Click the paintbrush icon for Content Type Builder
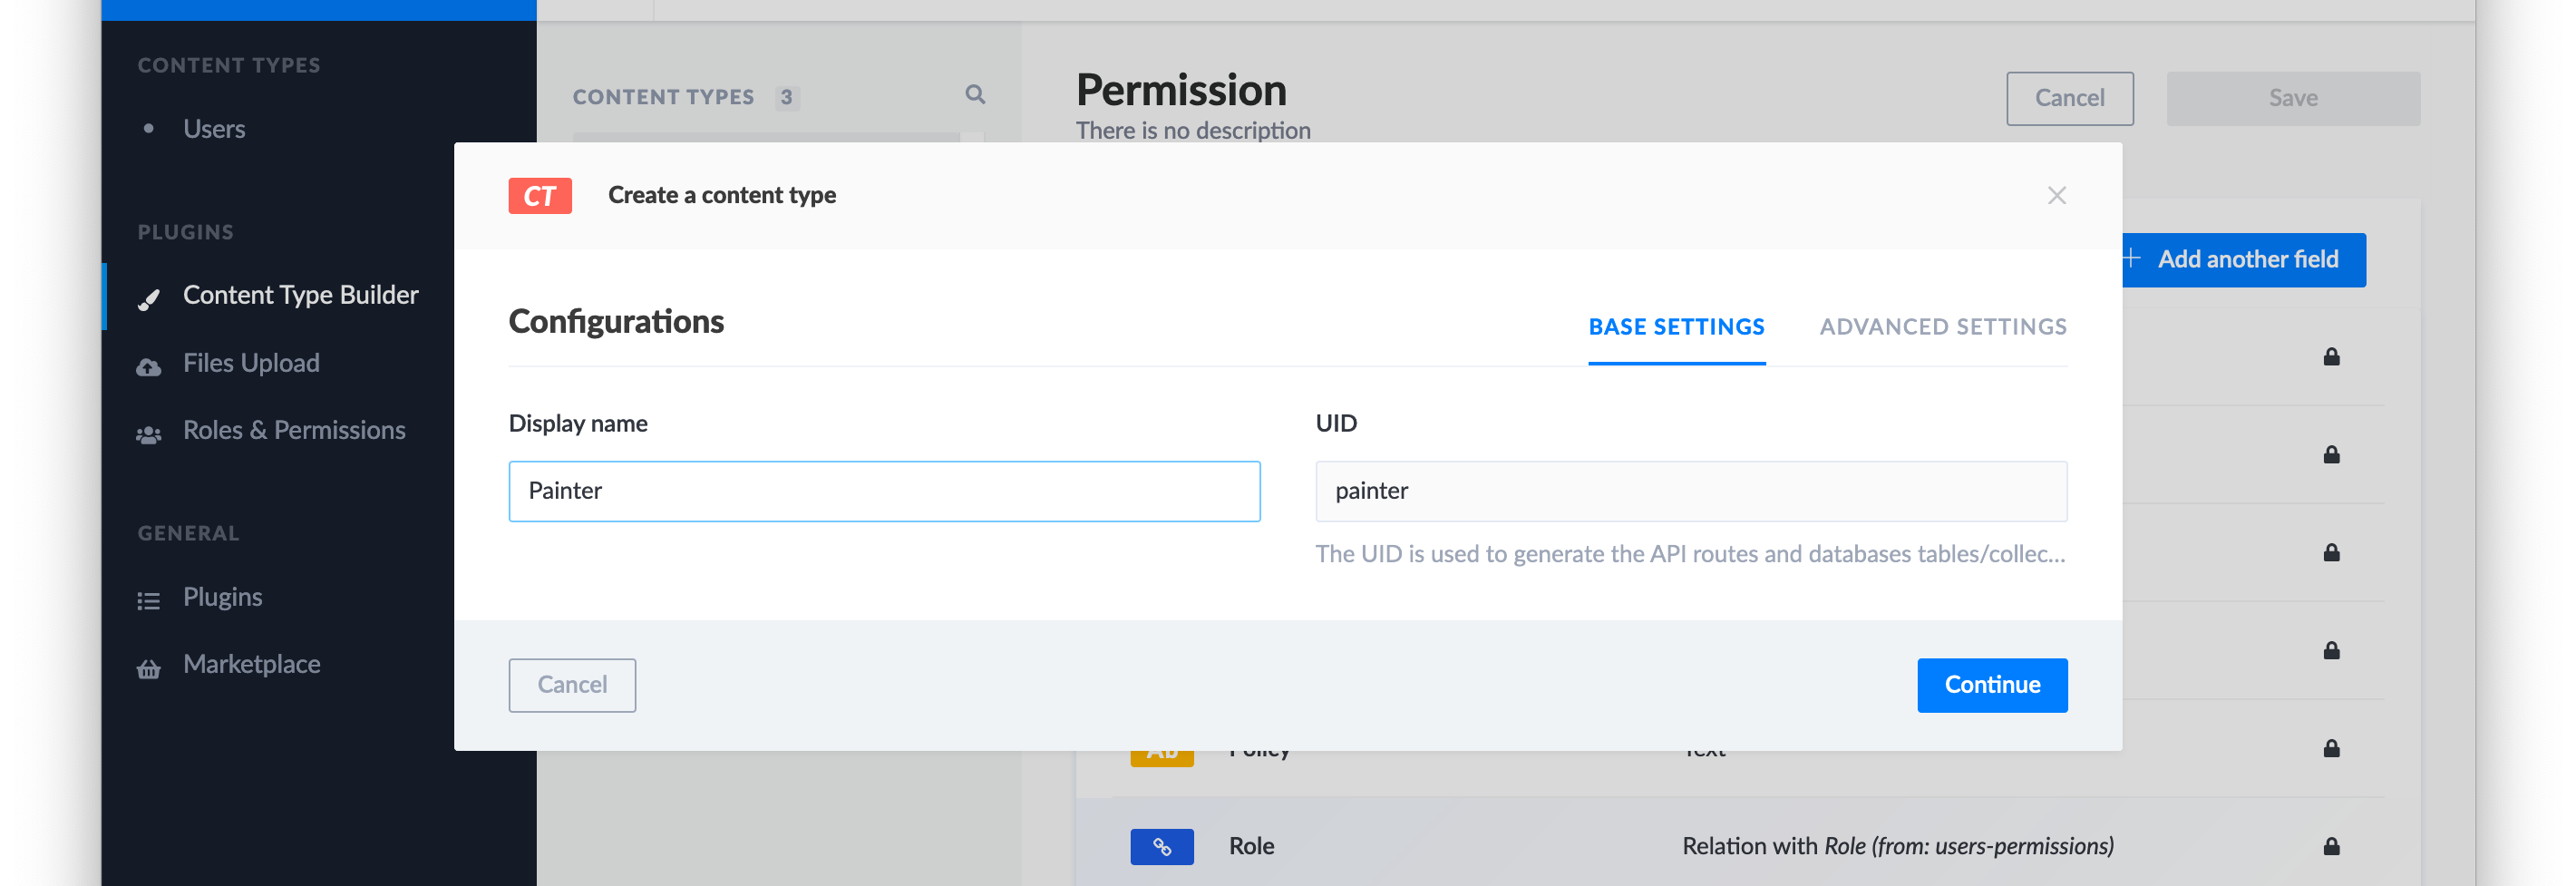The image size is (2576, 886). point(149,298)
